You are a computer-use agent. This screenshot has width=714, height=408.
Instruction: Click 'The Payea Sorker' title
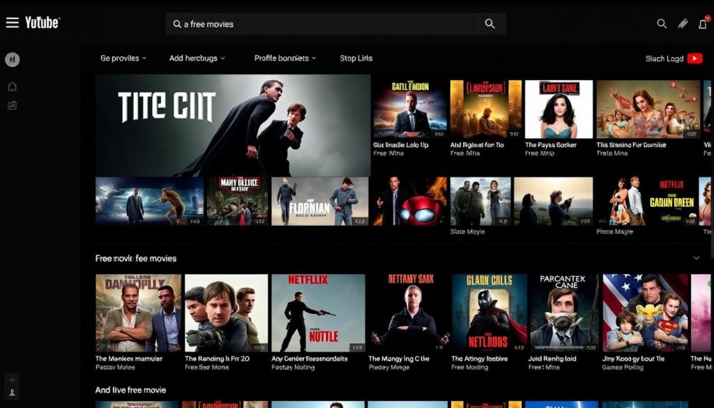pyautogui.click(x=551, y=145)
